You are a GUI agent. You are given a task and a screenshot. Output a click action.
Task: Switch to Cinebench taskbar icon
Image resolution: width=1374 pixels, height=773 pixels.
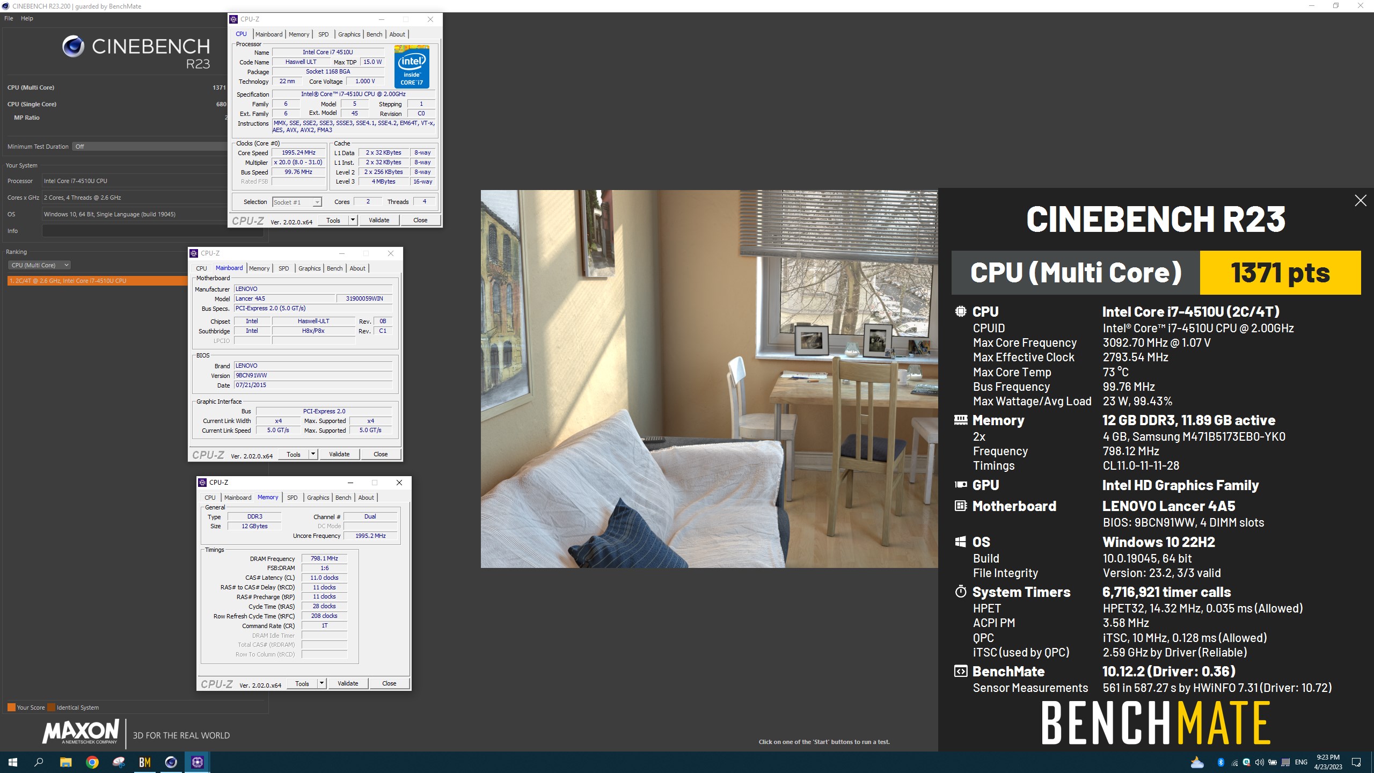(171, 762)
